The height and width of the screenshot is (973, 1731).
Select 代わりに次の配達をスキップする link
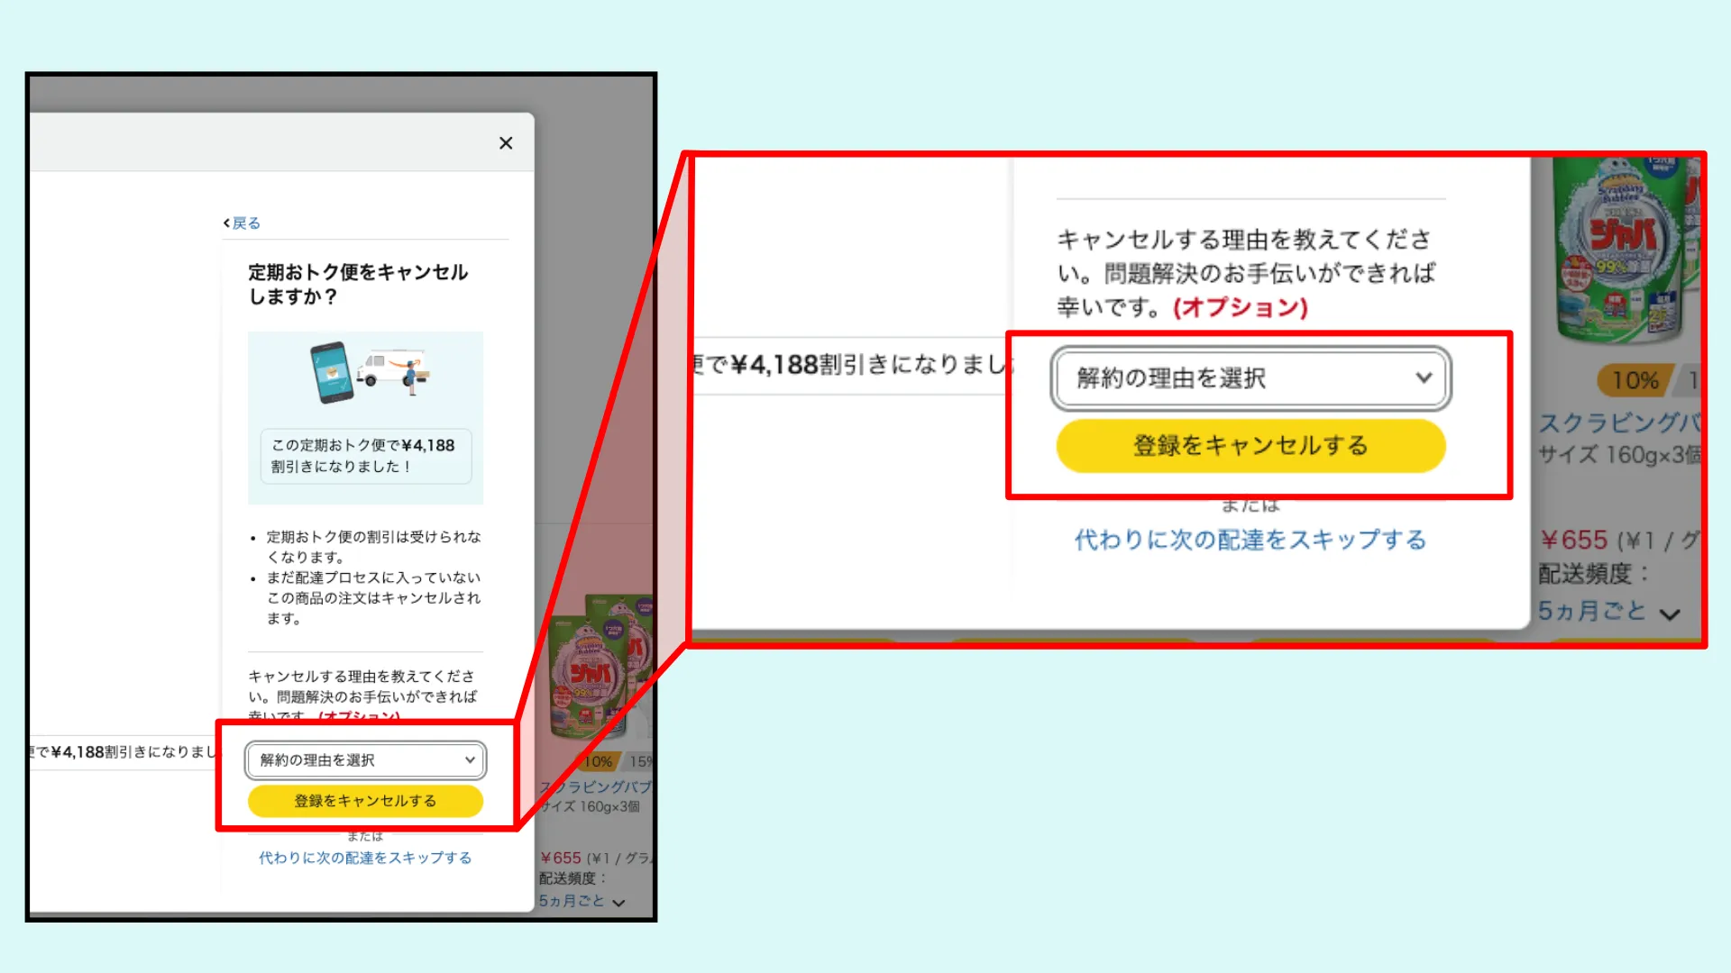364,858
